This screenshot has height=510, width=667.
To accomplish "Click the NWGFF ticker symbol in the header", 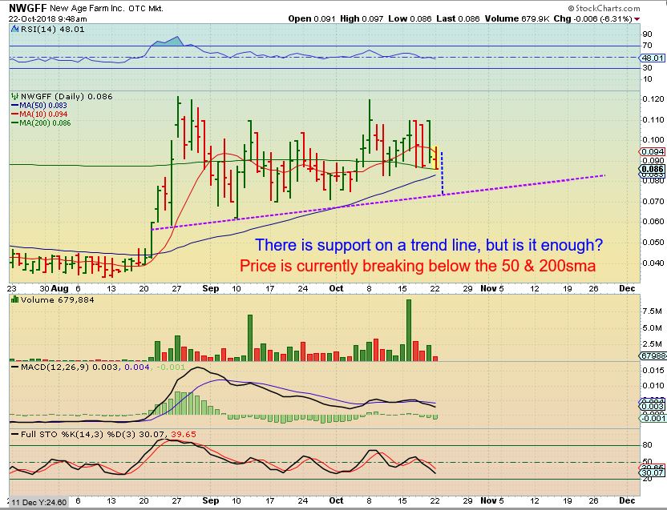I will pyautogui.click(x=27, y=8).
